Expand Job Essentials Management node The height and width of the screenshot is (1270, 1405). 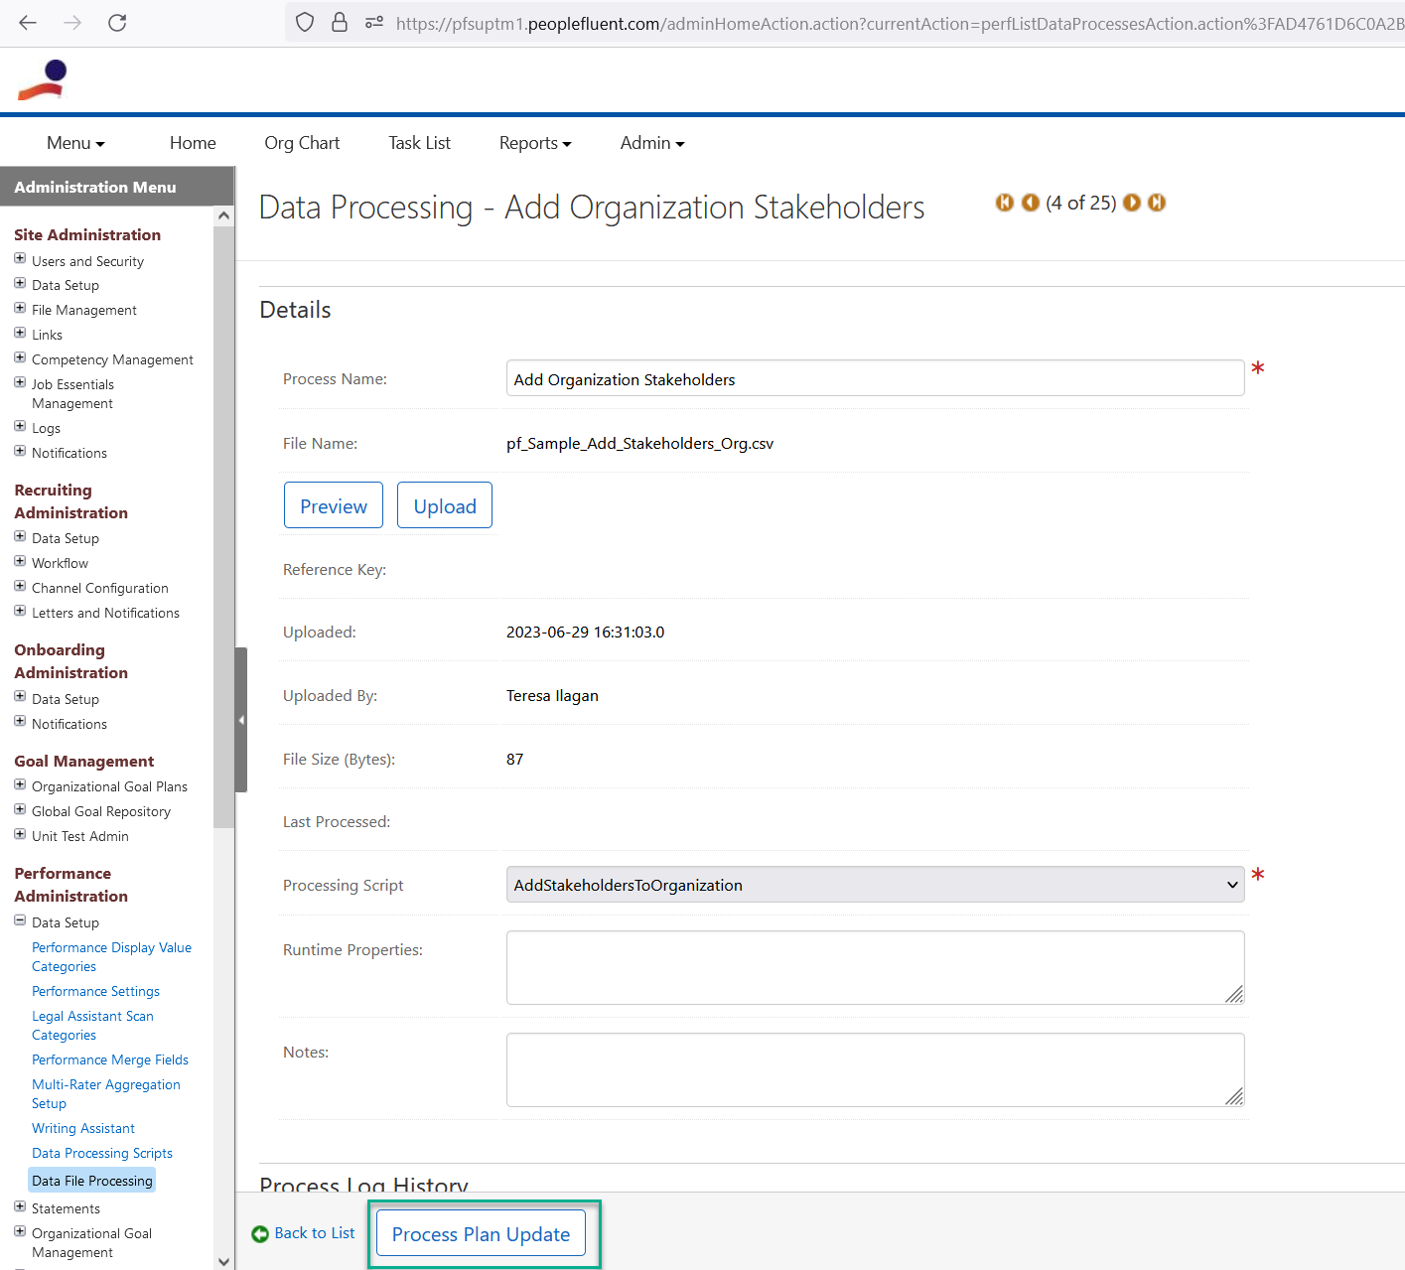(20, 382)
